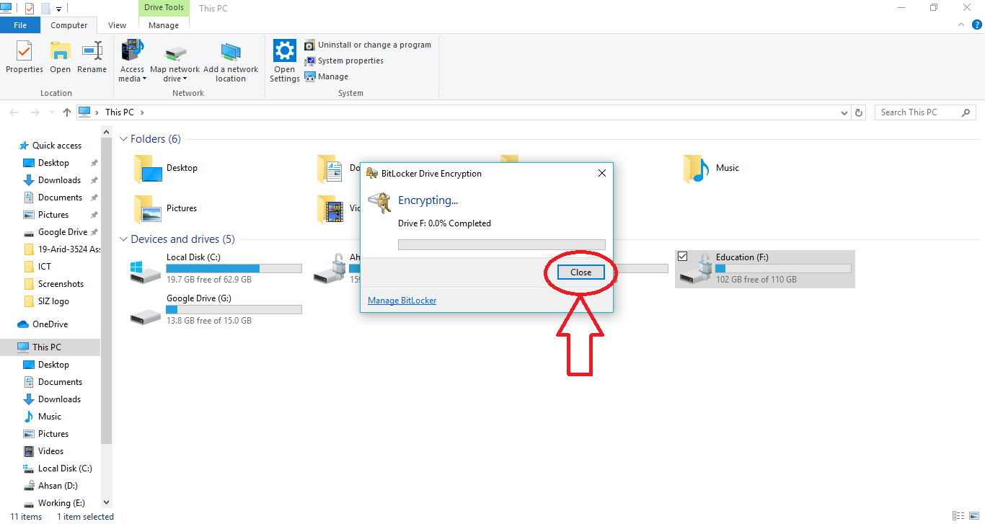Open Settings via the gear icon
The width and height of the screenshot is (985, 524).
pyautogui.click(x=285, y=51)
